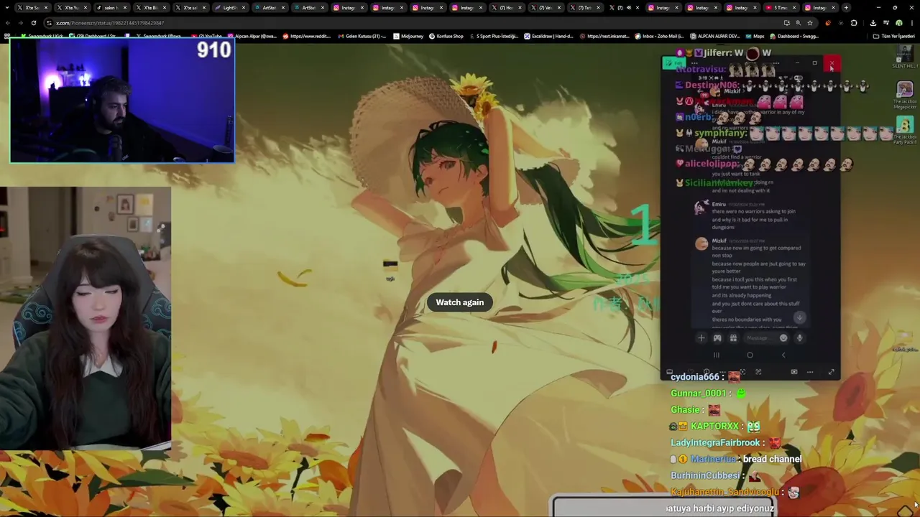Image resolution: width=920 pixels, height=517 pixels.
Task: Toggle the microphone icon in Discord bar
Action: click(799, 338)
